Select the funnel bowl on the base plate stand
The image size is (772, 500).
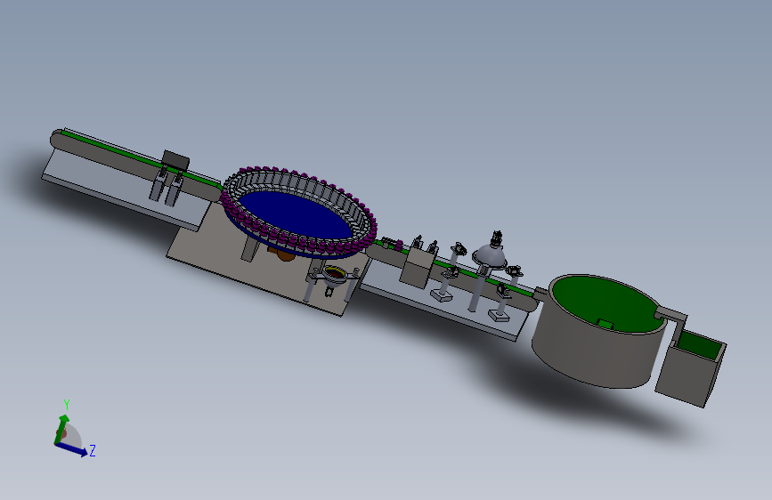pos(334,277)
